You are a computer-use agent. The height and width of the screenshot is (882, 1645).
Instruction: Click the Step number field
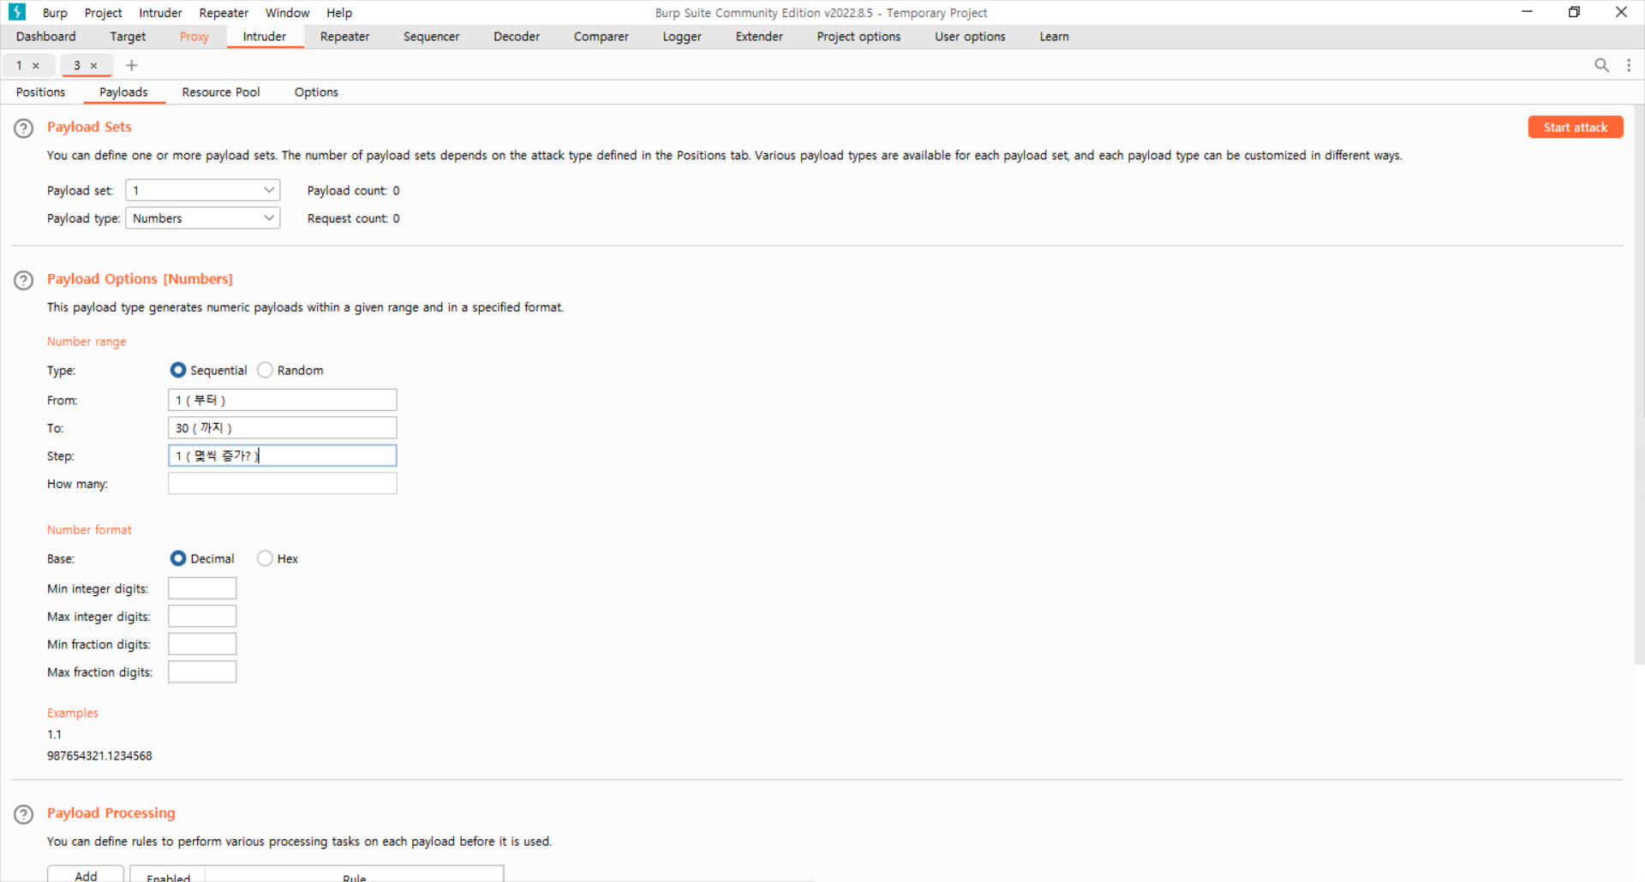click(x=283, y=456)
